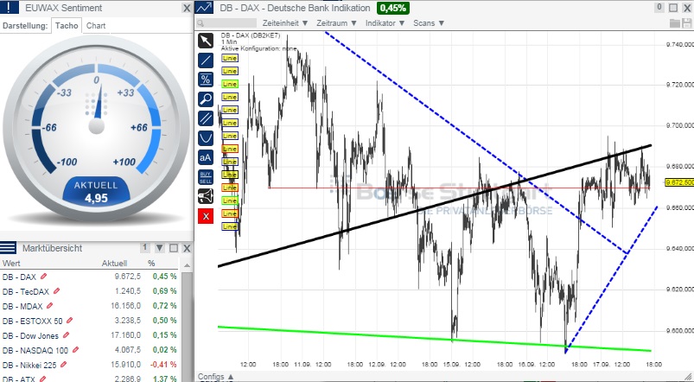
Task: Click the Marktübersicht vertical scrollbar thumb
Action: pyautogui.click(x=188, y=327)
